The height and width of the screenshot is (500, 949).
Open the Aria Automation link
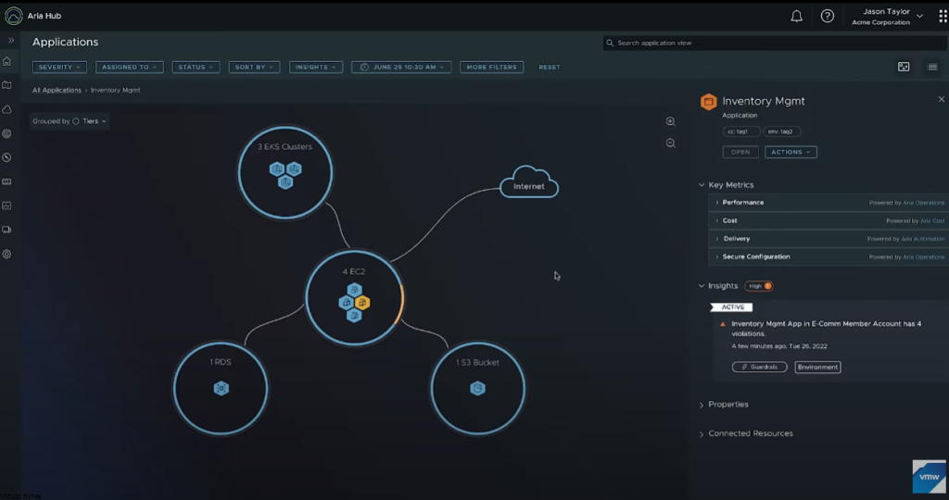click(922, 240)
